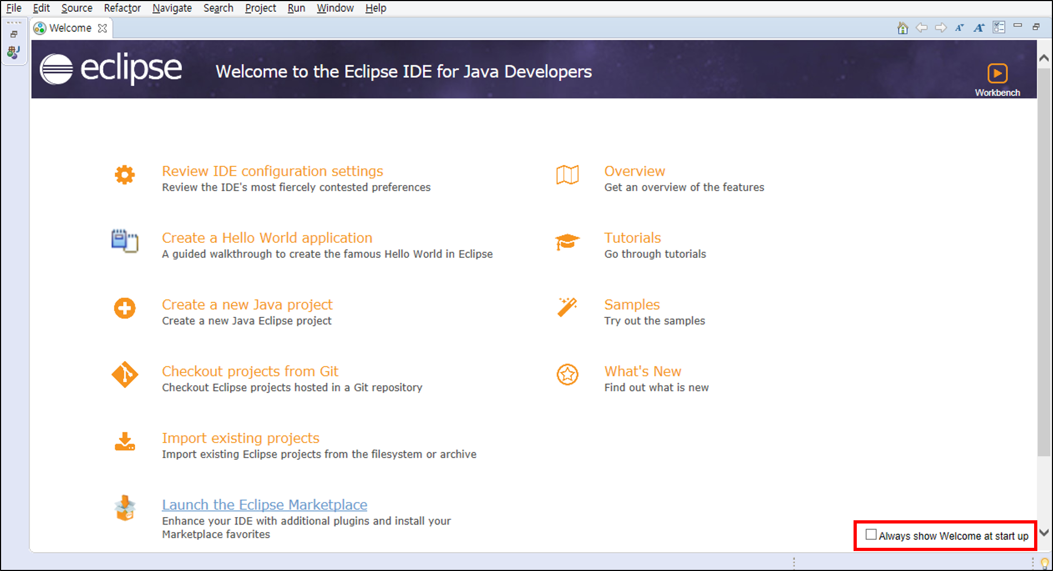Open the Source menu
1053x571 pixels.
coord(77,8)
